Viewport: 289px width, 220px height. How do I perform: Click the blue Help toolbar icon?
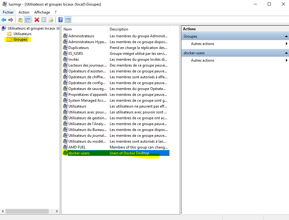point(60,20)
